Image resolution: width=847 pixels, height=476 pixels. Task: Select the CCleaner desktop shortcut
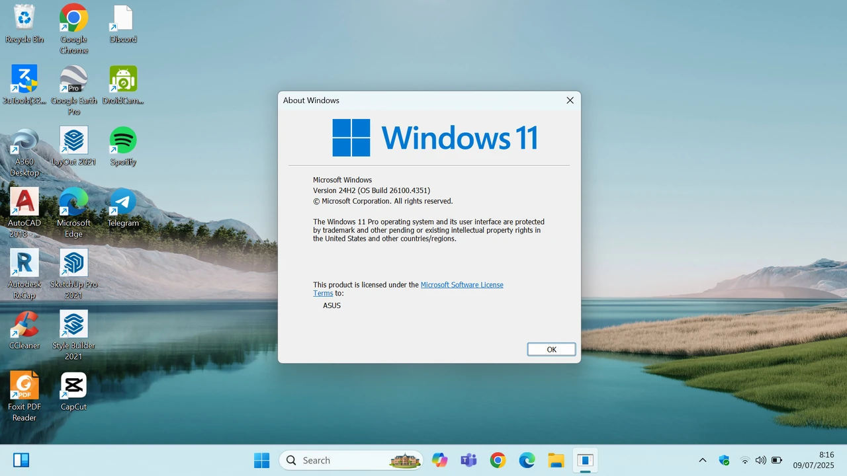coord(24,331)
